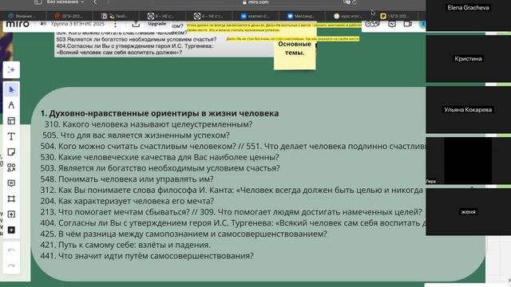The width and height of the screenshot is (511, 287).
Task: Select женя participant tile
Action: pyautogui.click(x=468, y=212)
